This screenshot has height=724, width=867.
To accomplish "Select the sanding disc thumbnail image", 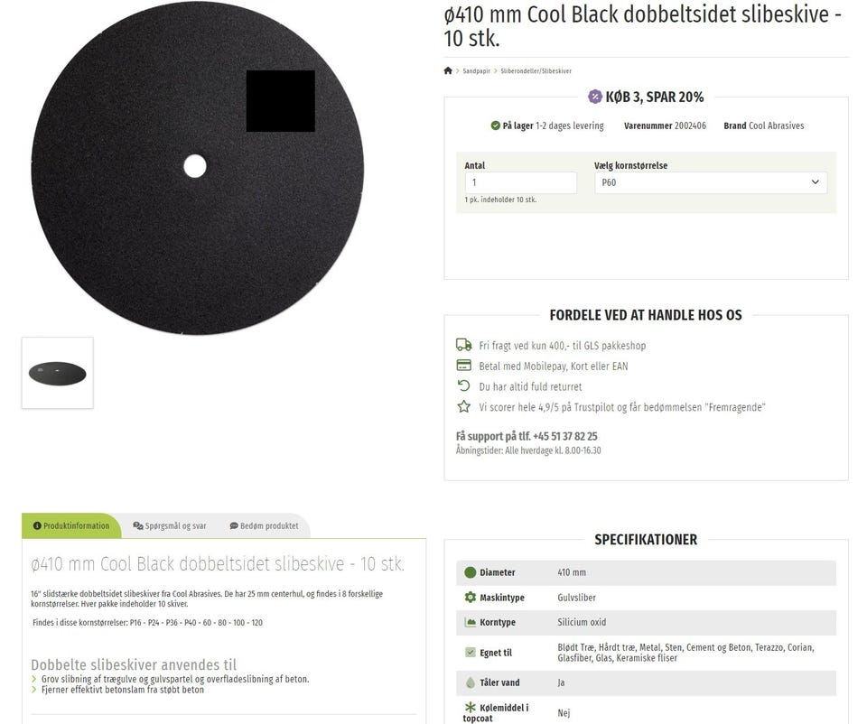I will (58, 373).
